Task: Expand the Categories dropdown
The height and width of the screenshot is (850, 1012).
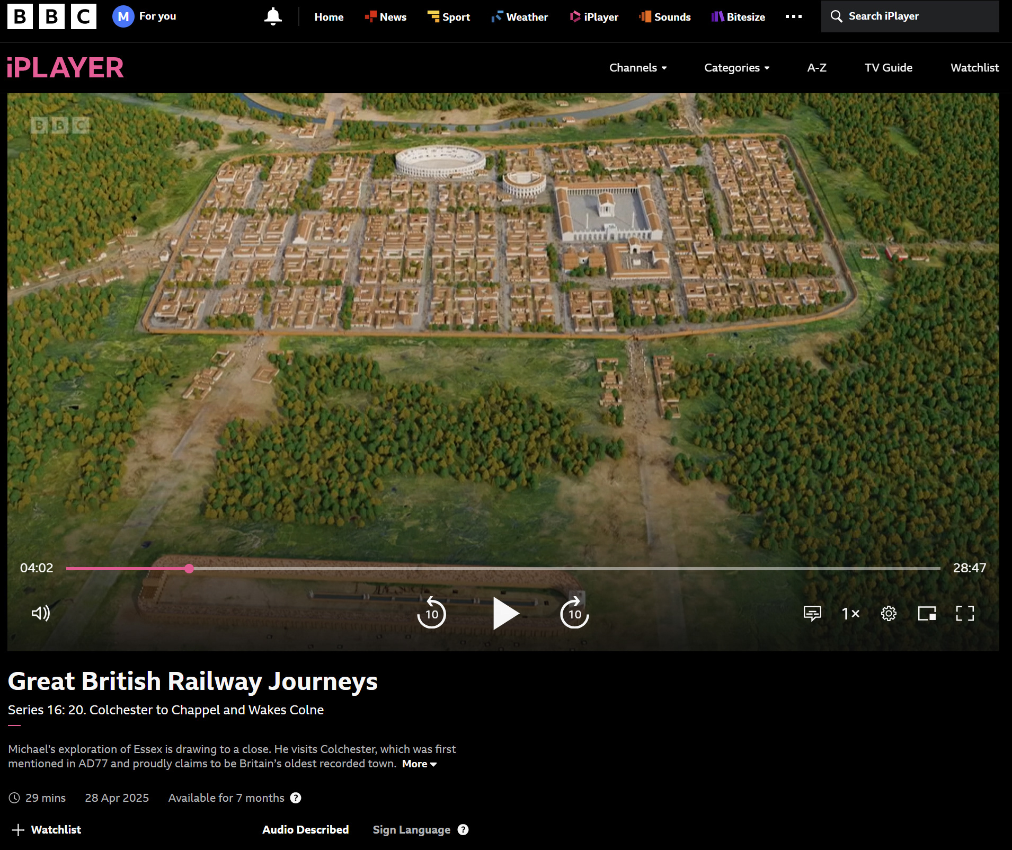Action: coord(737,68)
